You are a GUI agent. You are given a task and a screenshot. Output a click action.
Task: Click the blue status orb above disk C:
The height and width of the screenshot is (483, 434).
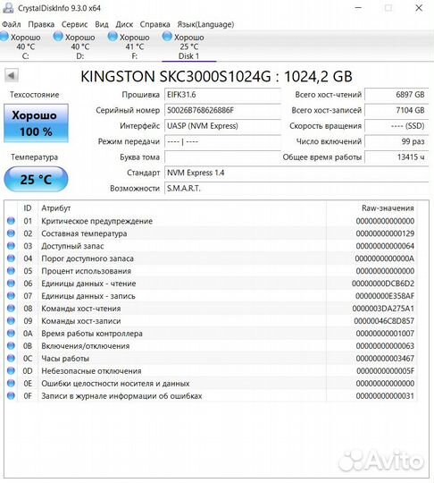(4, 37)
